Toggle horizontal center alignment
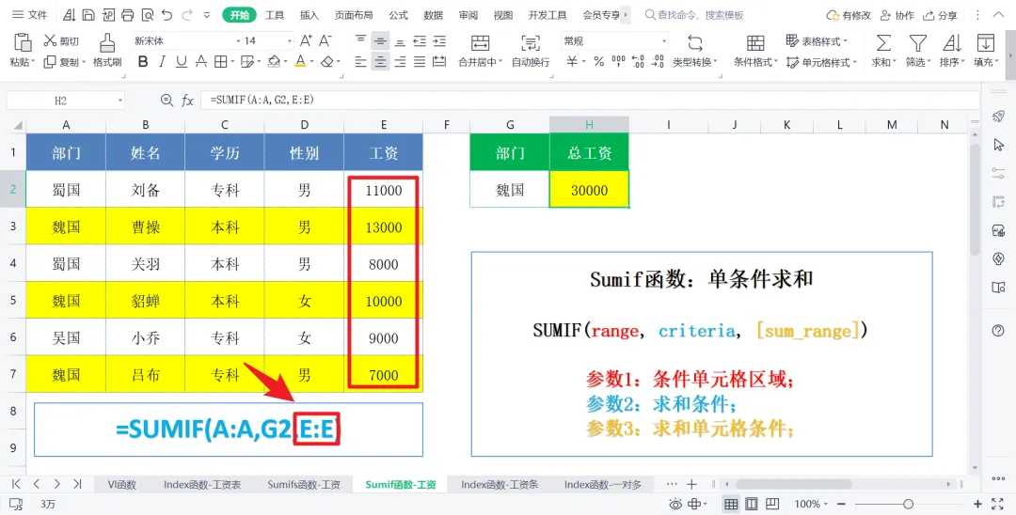 [x=380, y=61]
